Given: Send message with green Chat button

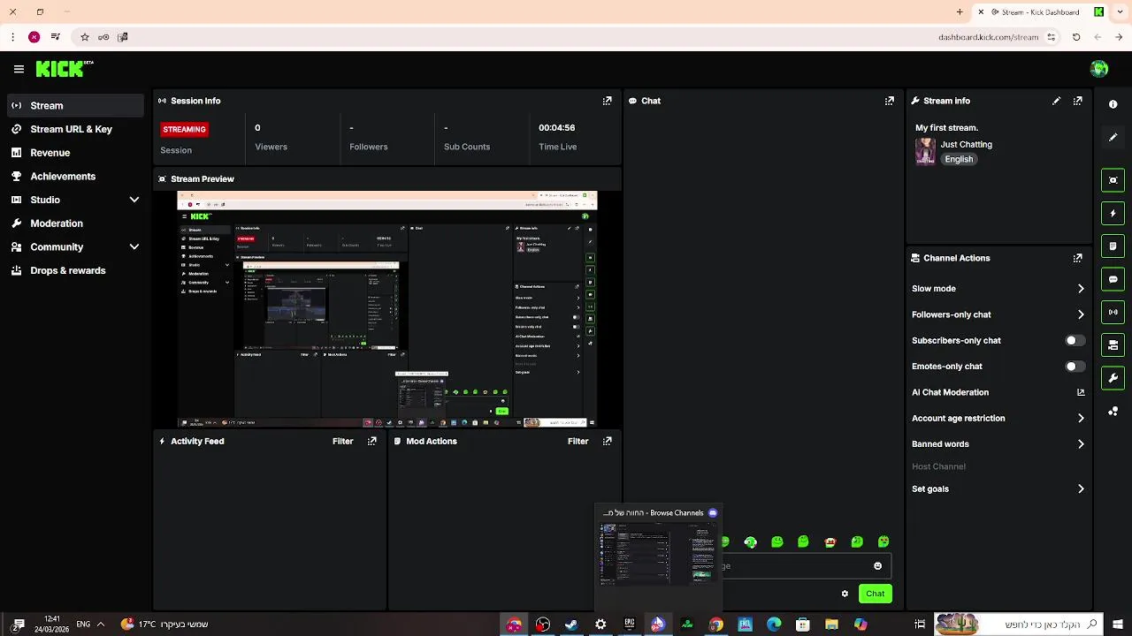Looking at the screenshot, I should 875,594.
